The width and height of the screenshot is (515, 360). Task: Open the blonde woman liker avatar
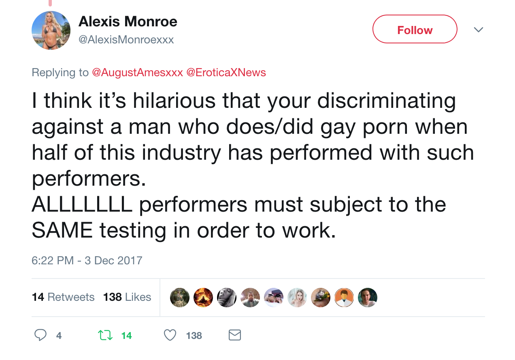(297, 298)
